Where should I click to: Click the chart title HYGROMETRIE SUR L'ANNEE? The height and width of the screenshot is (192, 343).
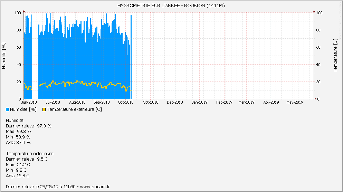click(171, 6)
